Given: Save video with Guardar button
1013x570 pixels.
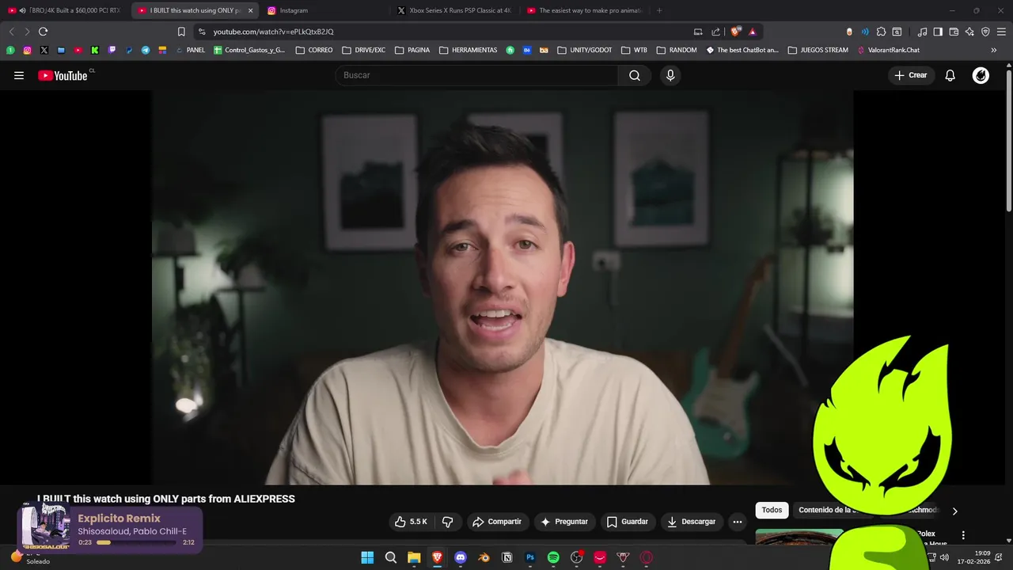Looking at the screenshot, I should click(x=628, y=522).
